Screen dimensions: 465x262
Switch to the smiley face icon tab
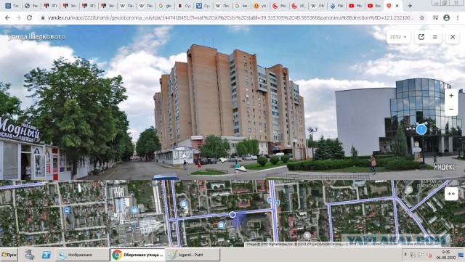(x=260, y=6)
